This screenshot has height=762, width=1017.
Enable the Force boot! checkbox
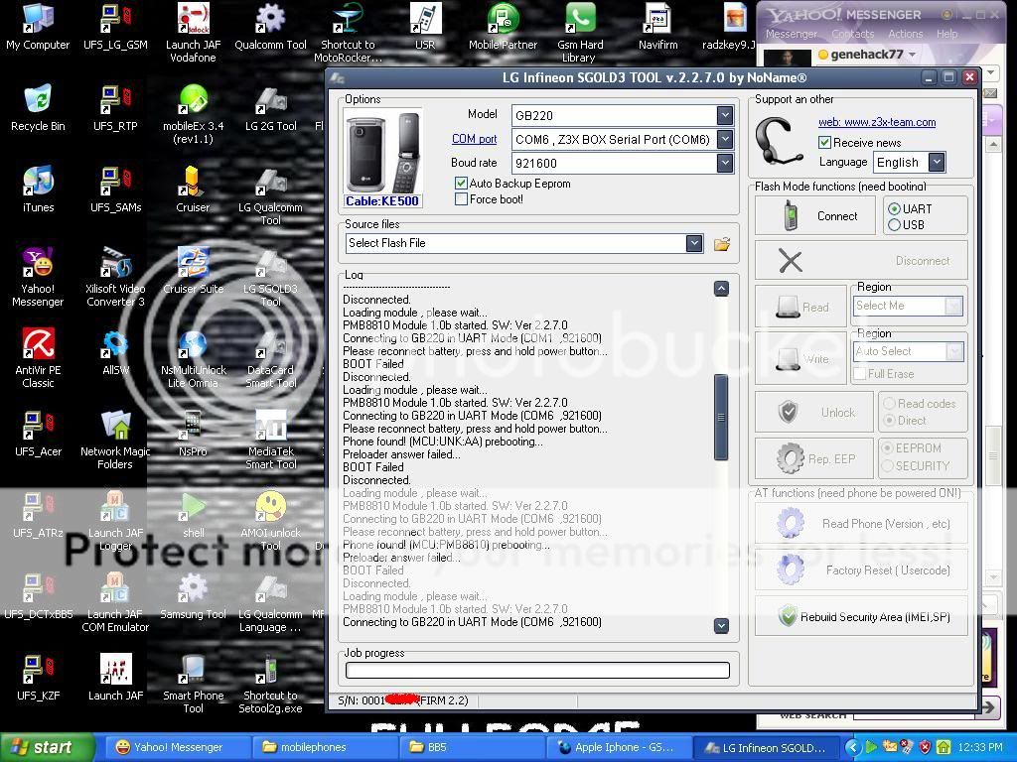461,198
